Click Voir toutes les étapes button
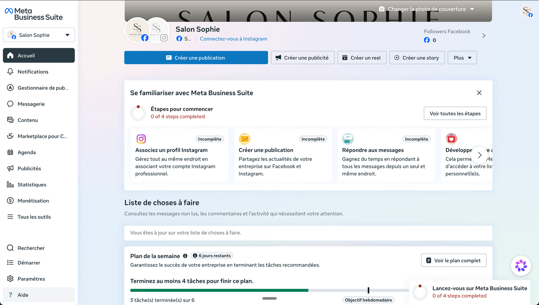Viewport: 539px width, 305px height. (455, 113)
